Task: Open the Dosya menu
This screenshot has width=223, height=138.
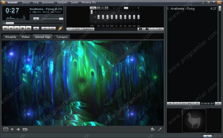Action: (26, 3)
